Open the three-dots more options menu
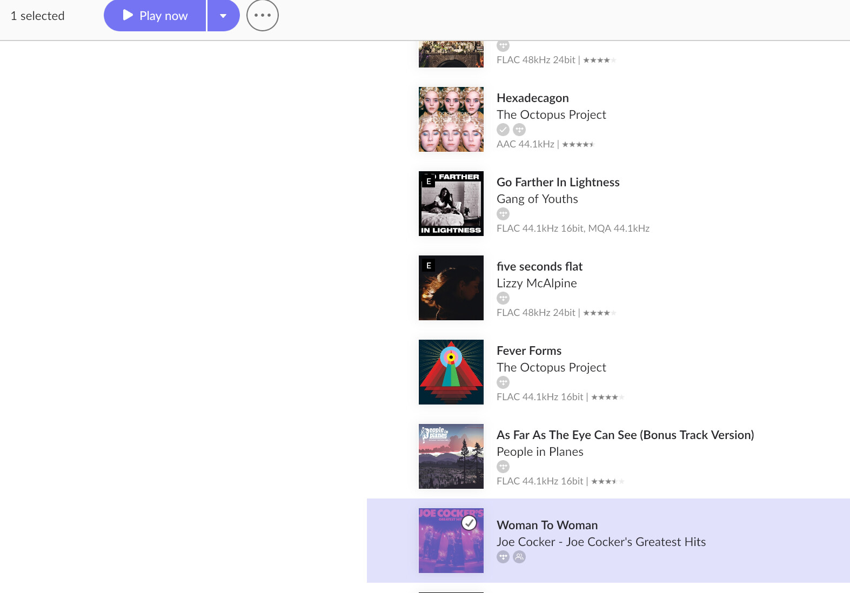 pyautogui.click(x=263, y=16)
